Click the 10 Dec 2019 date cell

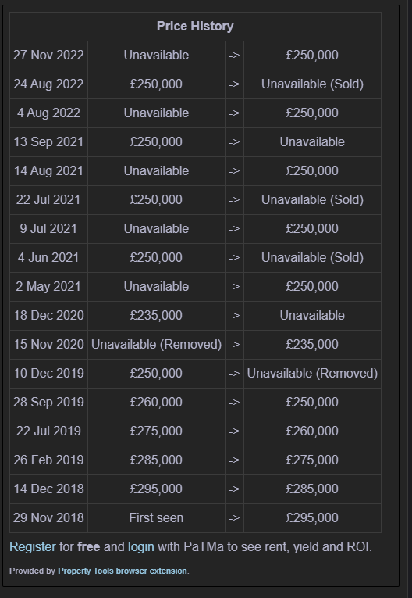48,374
